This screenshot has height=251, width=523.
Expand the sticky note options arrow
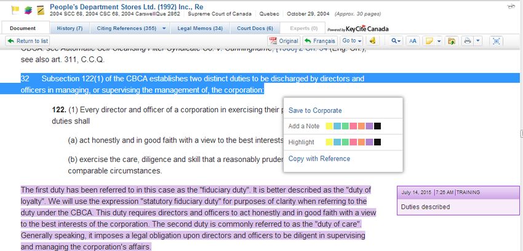coord(439,41)
